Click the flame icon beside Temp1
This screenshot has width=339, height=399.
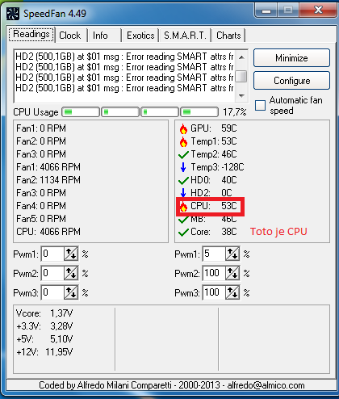click(x=183, y=141)
